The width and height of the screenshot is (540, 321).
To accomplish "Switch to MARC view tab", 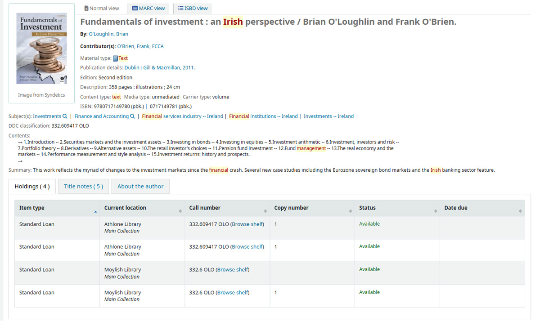I will 148,8.
